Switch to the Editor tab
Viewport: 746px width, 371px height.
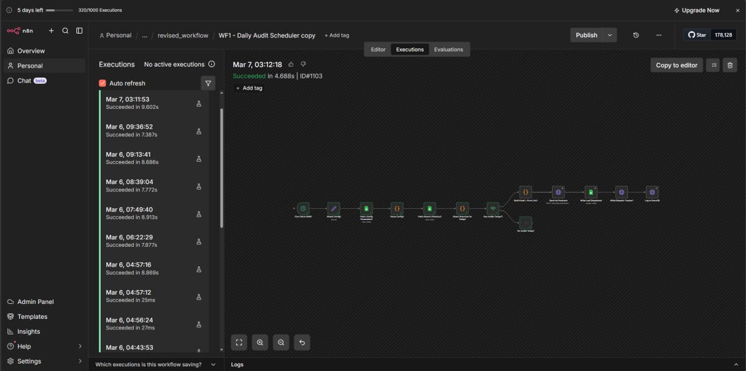click(378, 49)
